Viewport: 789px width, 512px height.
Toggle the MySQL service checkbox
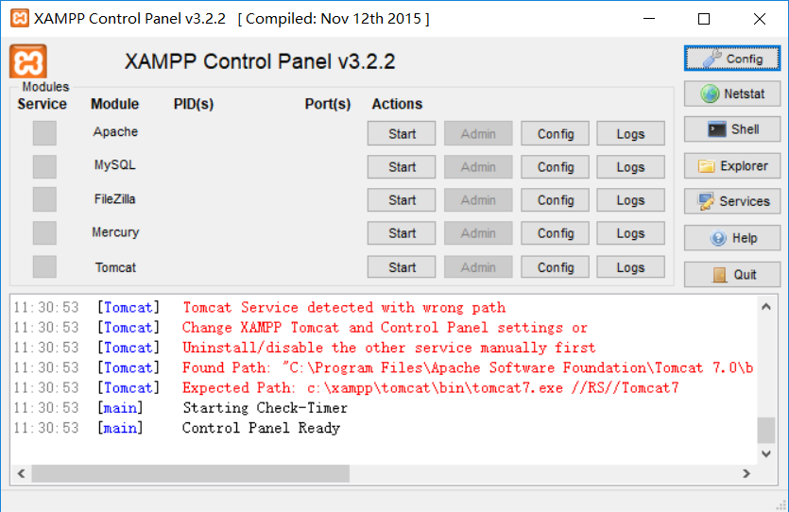pyautogui.click(x=44, y=166)
